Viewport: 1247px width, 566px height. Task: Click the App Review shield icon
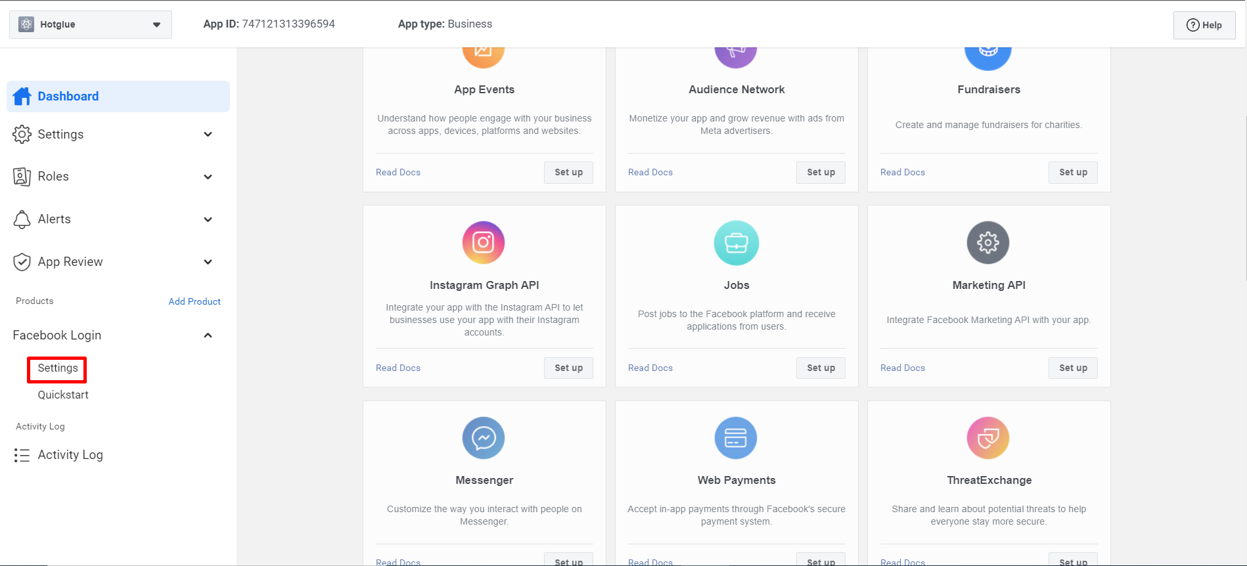click(22, 262)
